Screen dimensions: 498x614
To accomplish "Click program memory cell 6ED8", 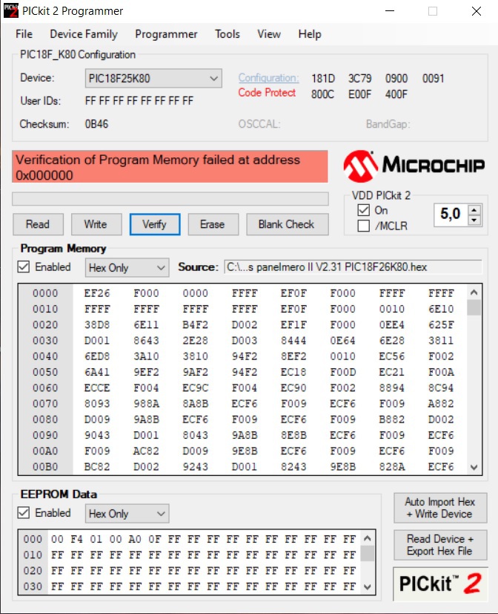I will click(x=97, y=356).
